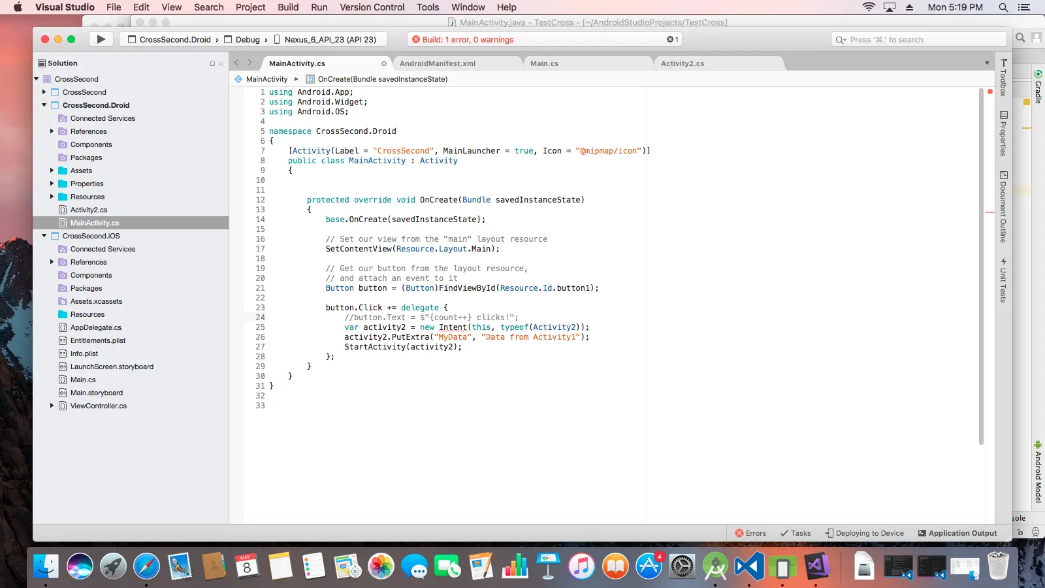Click "Build: 1 error, 0 warnings" status text
The image size is (1045, 588).
tap(468, 39)
